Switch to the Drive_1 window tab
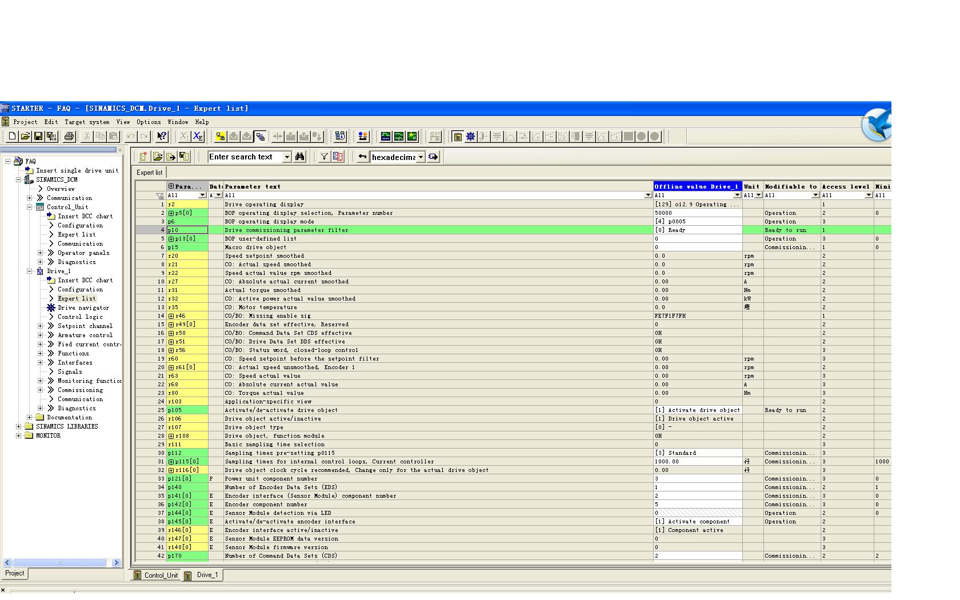 pos(202,575)
